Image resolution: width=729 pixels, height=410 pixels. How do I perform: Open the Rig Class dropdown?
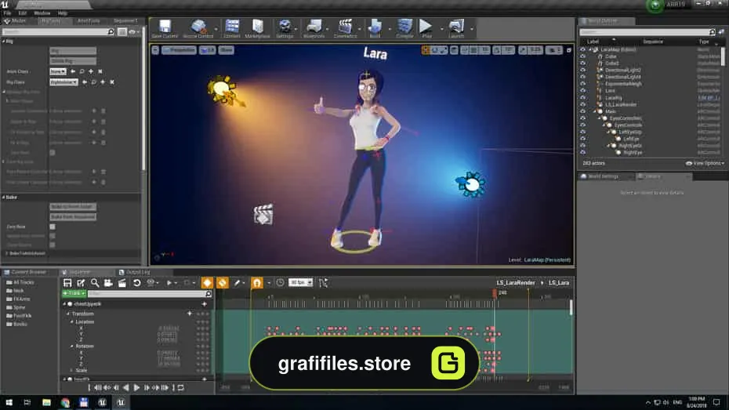coord(63,82)
